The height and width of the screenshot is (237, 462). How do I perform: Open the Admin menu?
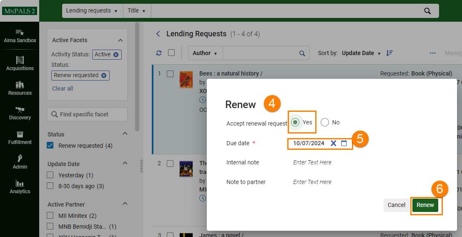[20, 162]
